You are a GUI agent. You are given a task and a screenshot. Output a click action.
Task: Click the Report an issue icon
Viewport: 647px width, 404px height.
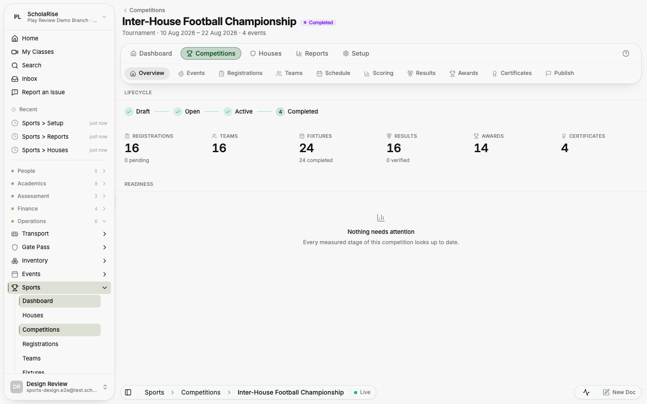[x=15, y=92]
